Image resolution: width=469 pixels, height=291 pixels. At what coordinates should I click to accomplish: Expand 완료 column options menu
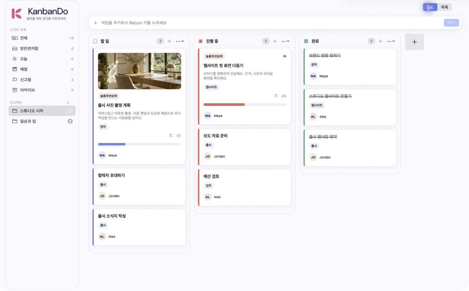pos(391,41)
